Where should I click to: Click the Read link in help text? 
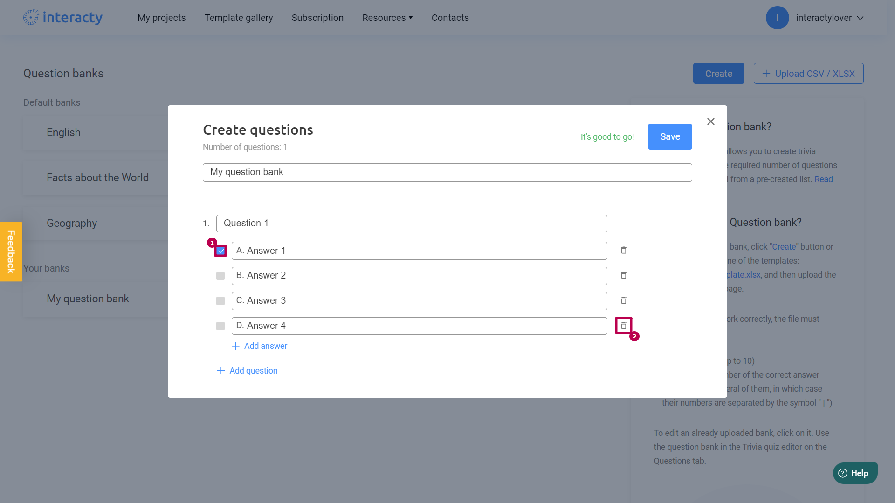823,179
